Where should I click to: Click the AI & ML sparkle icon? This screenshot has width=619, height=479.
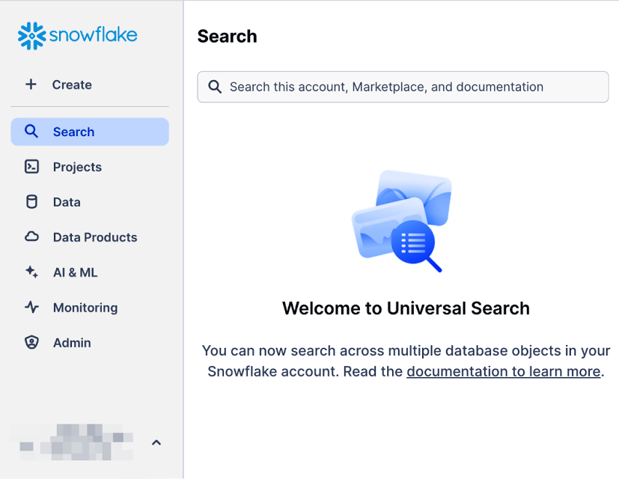point(31,272)
